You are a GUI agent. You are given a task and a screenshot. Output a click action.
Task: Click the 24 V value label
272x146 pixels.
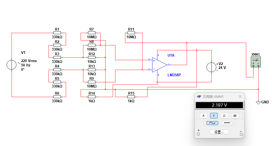pos(222,68)
